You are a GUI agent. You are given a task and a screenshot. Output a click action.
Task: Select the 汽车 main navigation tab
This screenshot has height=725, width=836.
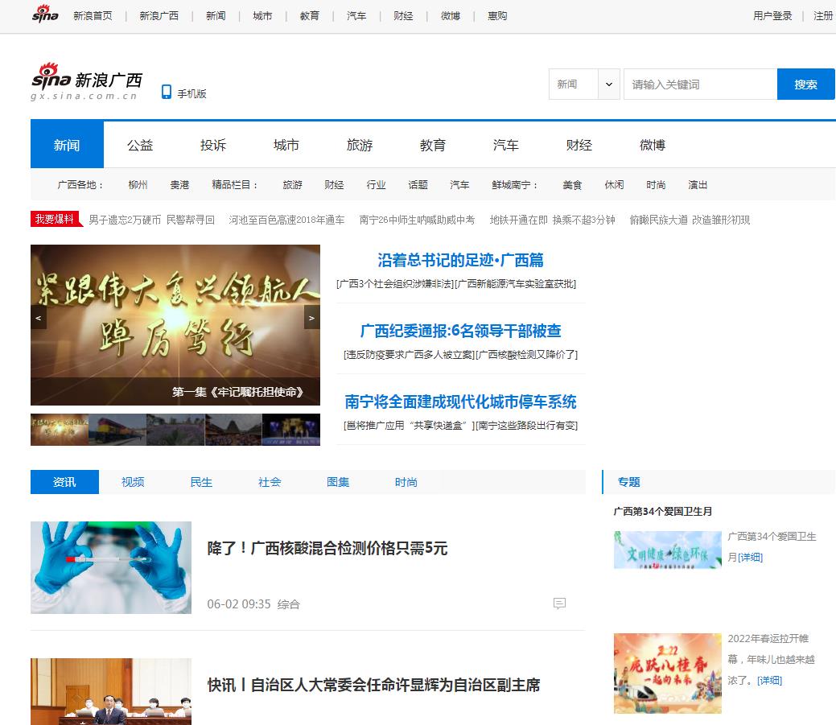pyautogui.click(x=506, y=145)
